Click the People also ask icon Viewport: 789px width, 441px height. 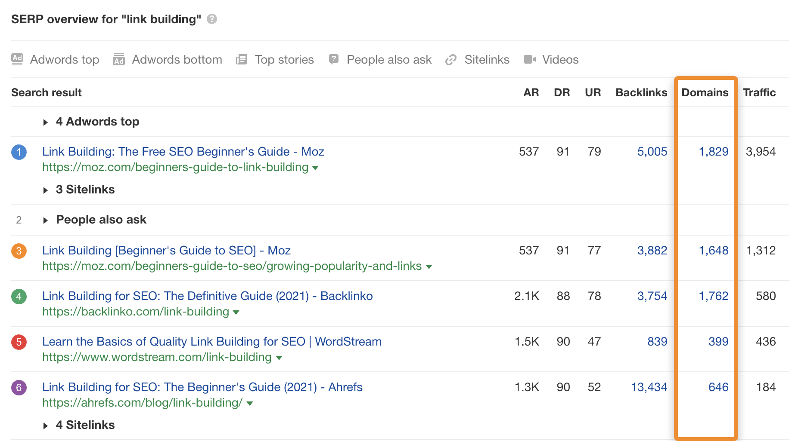pyautogui.click(x=334, y=59)
